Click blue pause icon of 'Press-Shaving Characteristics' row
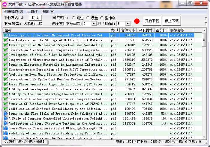This screenshot has height=147, width=210. pyautogui.click(x=6, y=128)
